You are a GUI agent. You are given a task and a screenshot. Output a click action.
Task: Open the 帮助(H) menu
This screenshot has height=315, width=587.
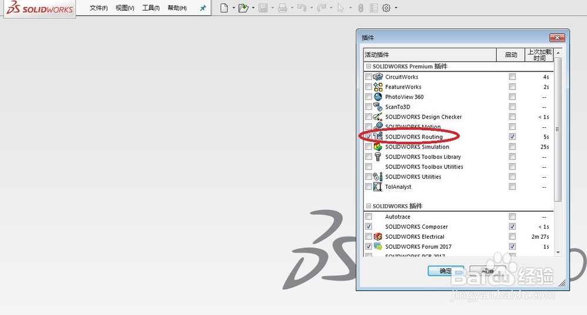click(x=177, y=8)
